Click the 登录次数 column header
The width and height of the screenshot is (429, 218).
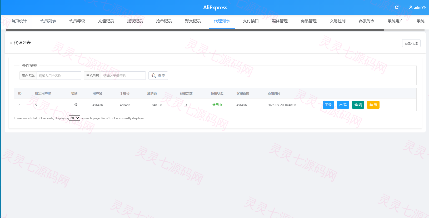186,93
